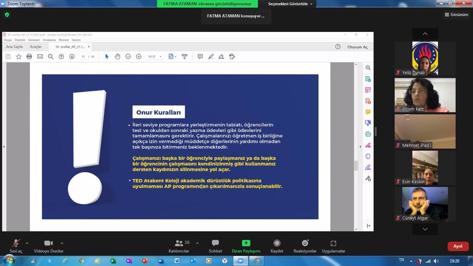Click Oturum Aç to sign in
This screenshot has width=473, height=266.
coord(358,47)
